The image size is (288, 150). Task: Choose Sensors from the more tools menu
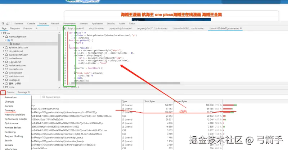9,145
